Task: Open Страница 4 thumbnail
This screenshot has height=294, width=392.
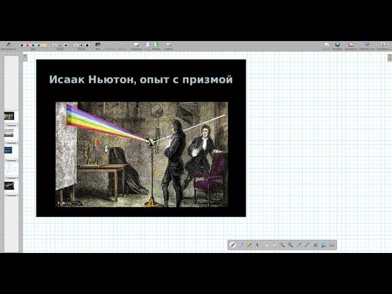Action: coord(11,168)
